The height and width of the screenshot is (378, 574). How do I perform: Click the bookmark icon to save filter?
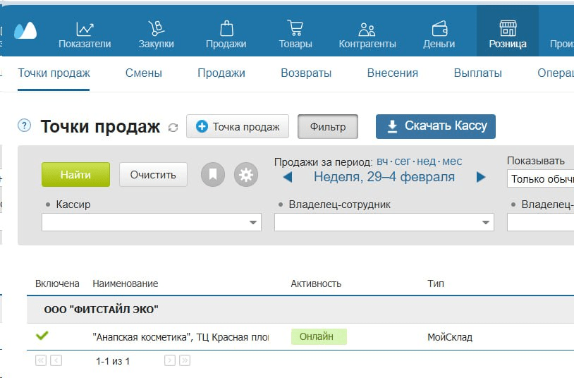click(213, 175)
